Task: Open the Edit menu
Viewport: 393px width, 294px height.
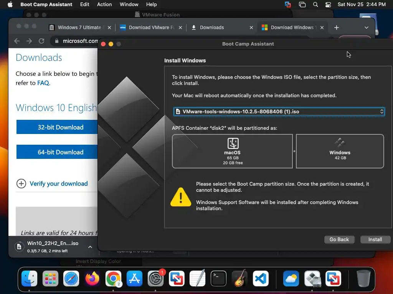Action: click(85, 5)
